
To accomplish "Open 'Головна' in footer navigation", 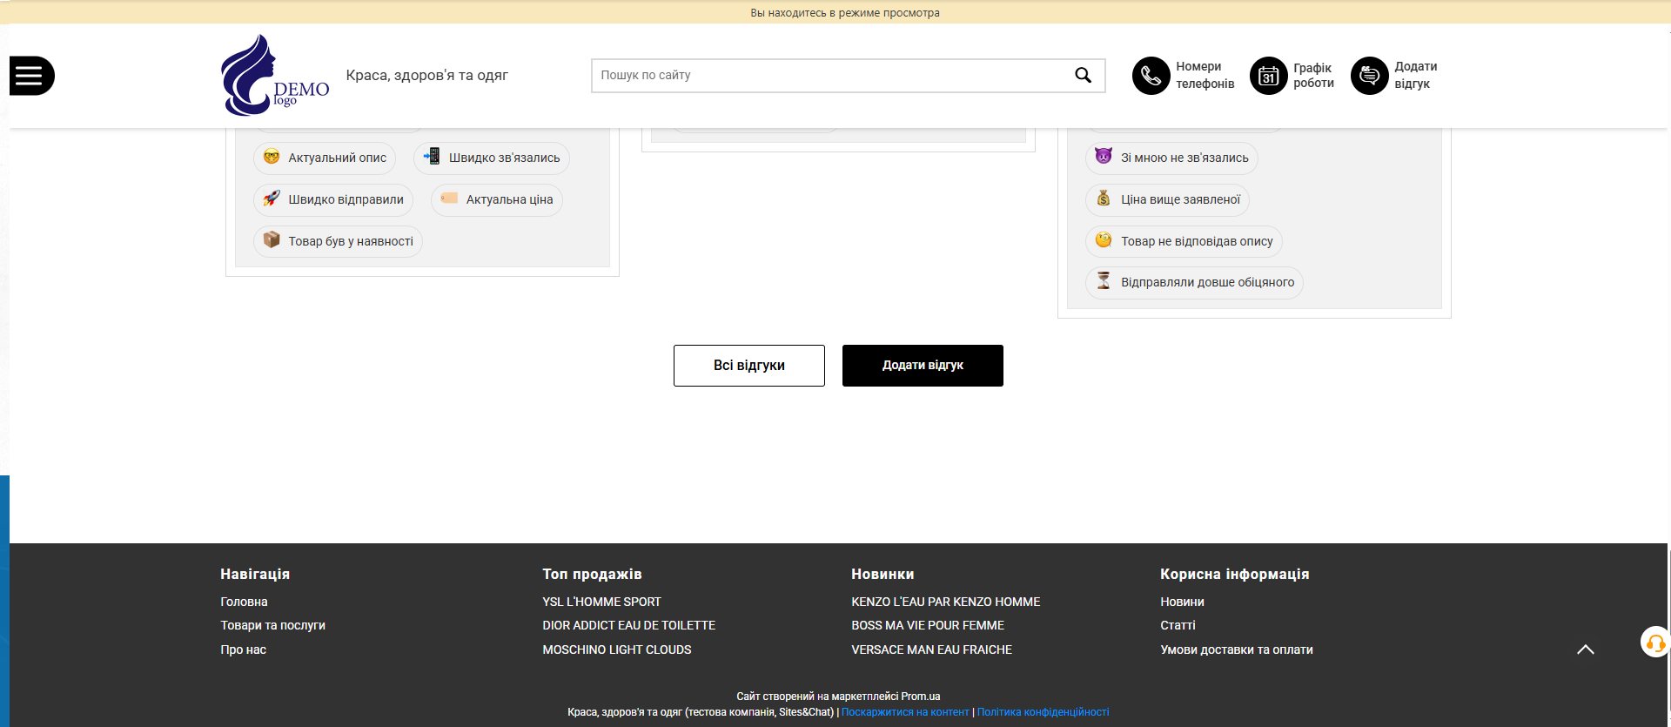I will pyautogui.click(x=244, y=602).
